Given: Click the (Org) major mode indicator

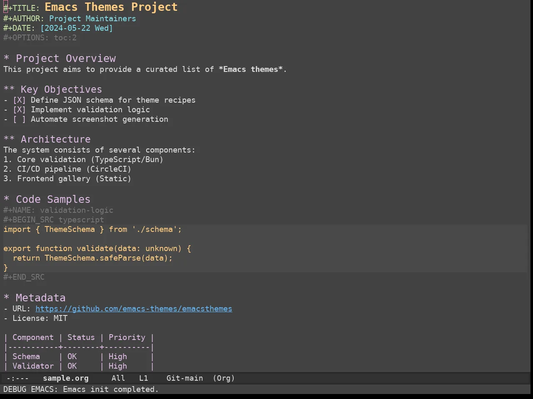Looking at the screenshot, I should point(224,378).
